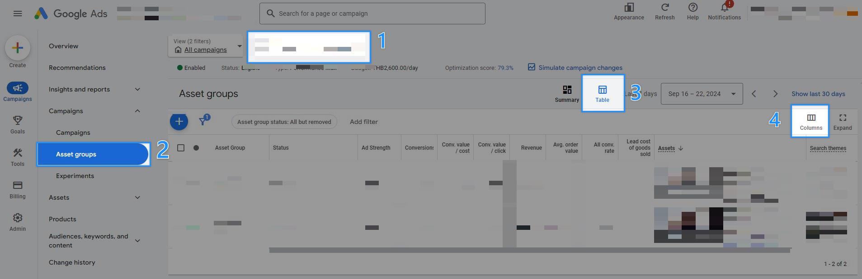Image resolution: width=862 pixels, height=279 pixels.
Task: Open Goals trophy section
Action: [18, 124]
